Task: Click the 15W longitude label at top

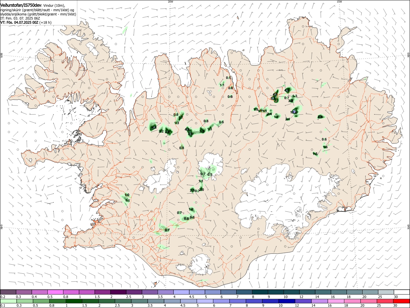Action: pos(339,2)
